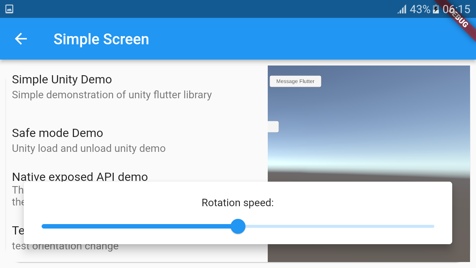Screen dimensions: 476x268
Task: Tap the clock showing 06:15
Action: pos(457,9)
